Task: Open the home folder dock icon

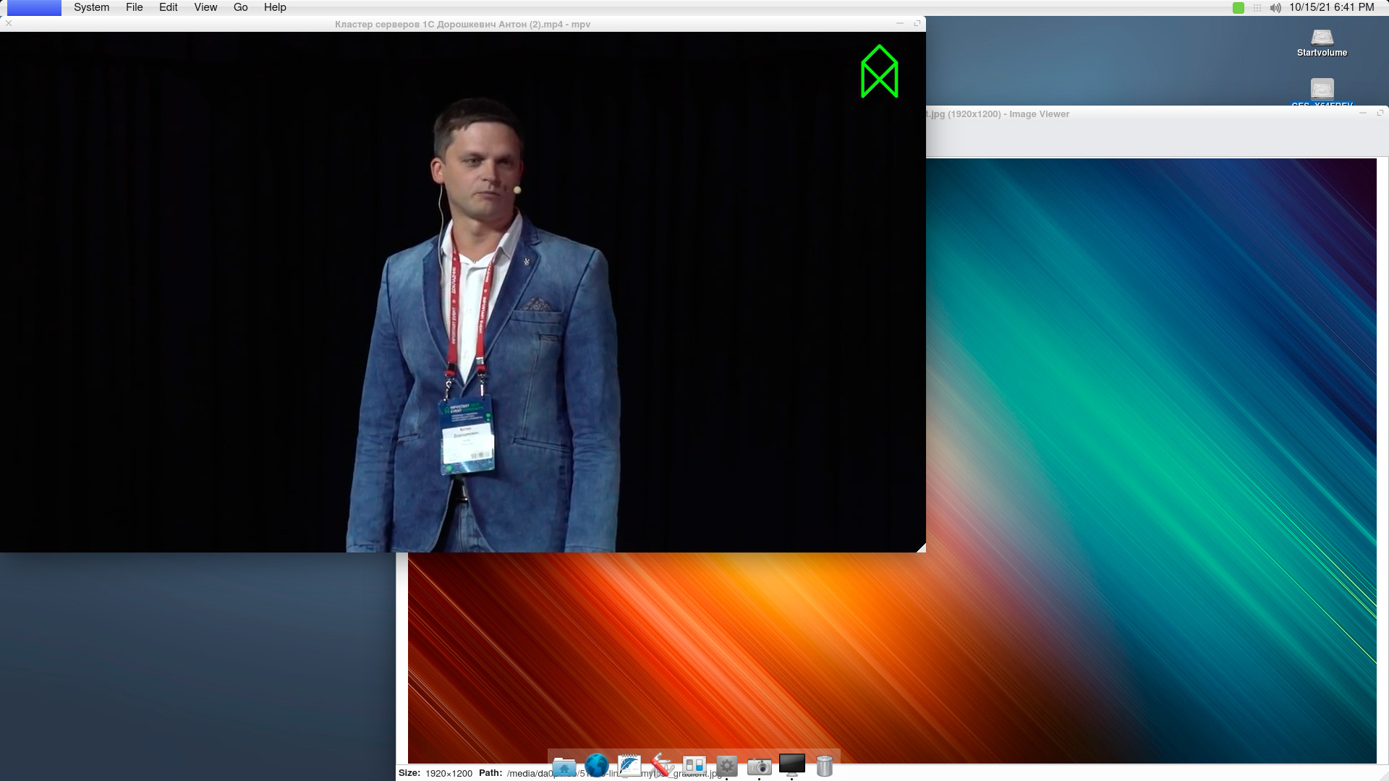Action: tap(564, 766)
